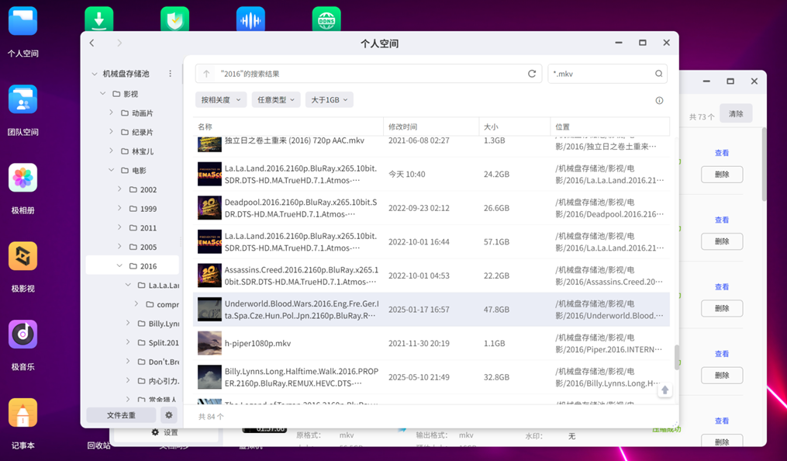Image resolution: width=787 pixels, height=461 pixels.
Task: Open 团队空间 desktop icon
Action: tap(22, 99)
